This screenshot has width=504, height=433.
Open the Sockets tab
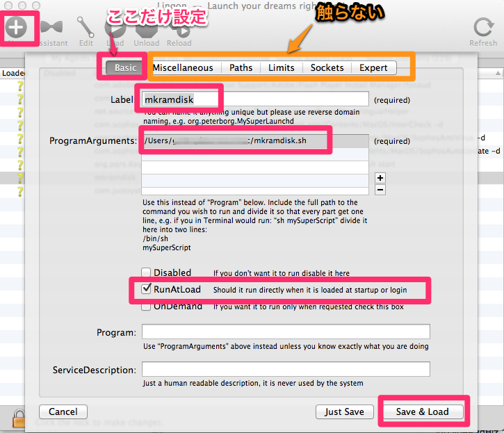(x=327, y=68)
